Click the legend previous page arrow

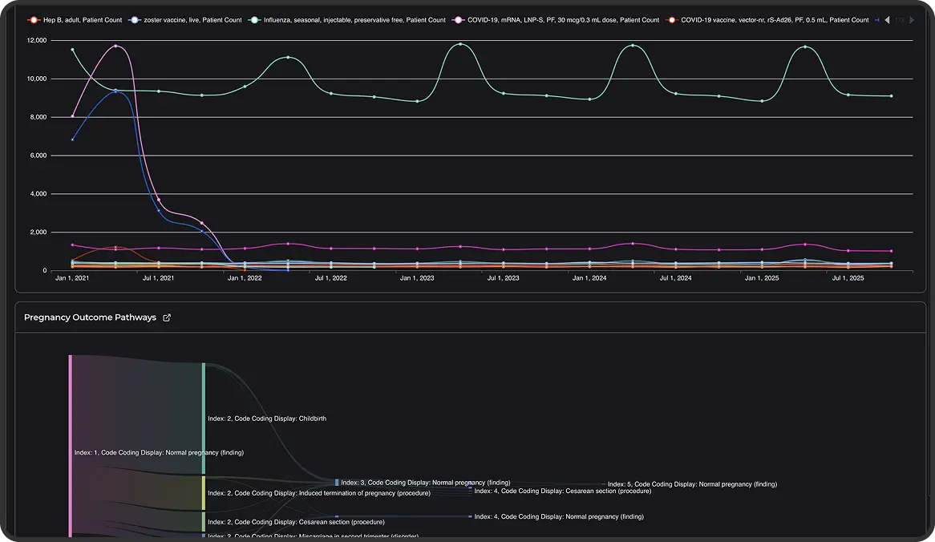pyautogui.click(x=887, y=20)
